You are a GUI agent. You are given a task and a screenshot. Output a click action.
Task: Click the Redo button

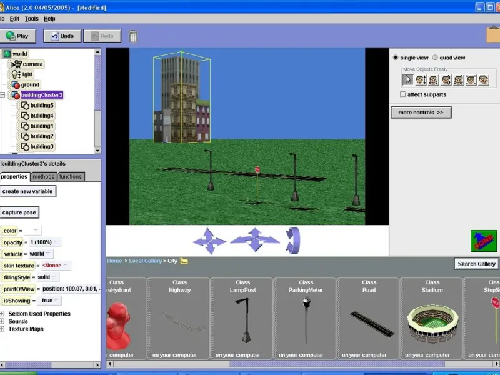coord(102,36)
